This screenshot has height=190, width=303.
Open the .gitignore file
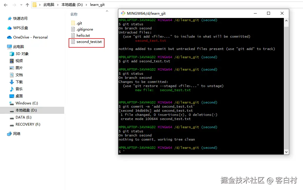coord(85,29)
